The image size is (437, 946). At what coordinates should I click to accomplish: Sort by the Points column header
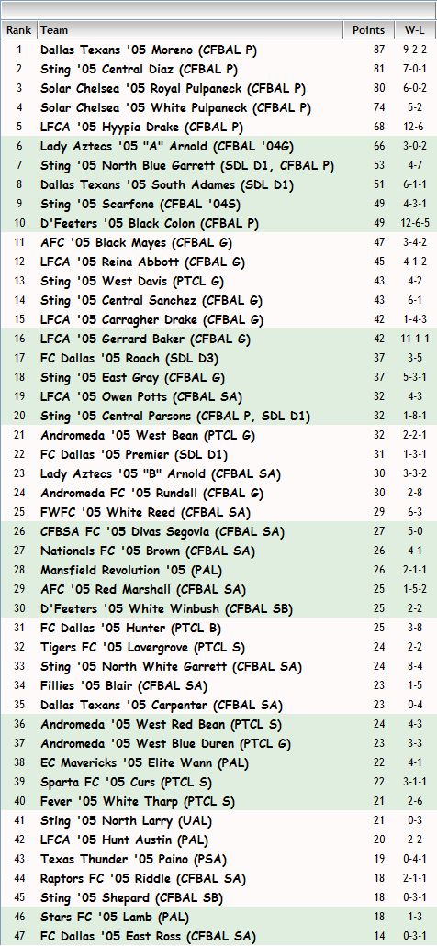pos(369,30)
